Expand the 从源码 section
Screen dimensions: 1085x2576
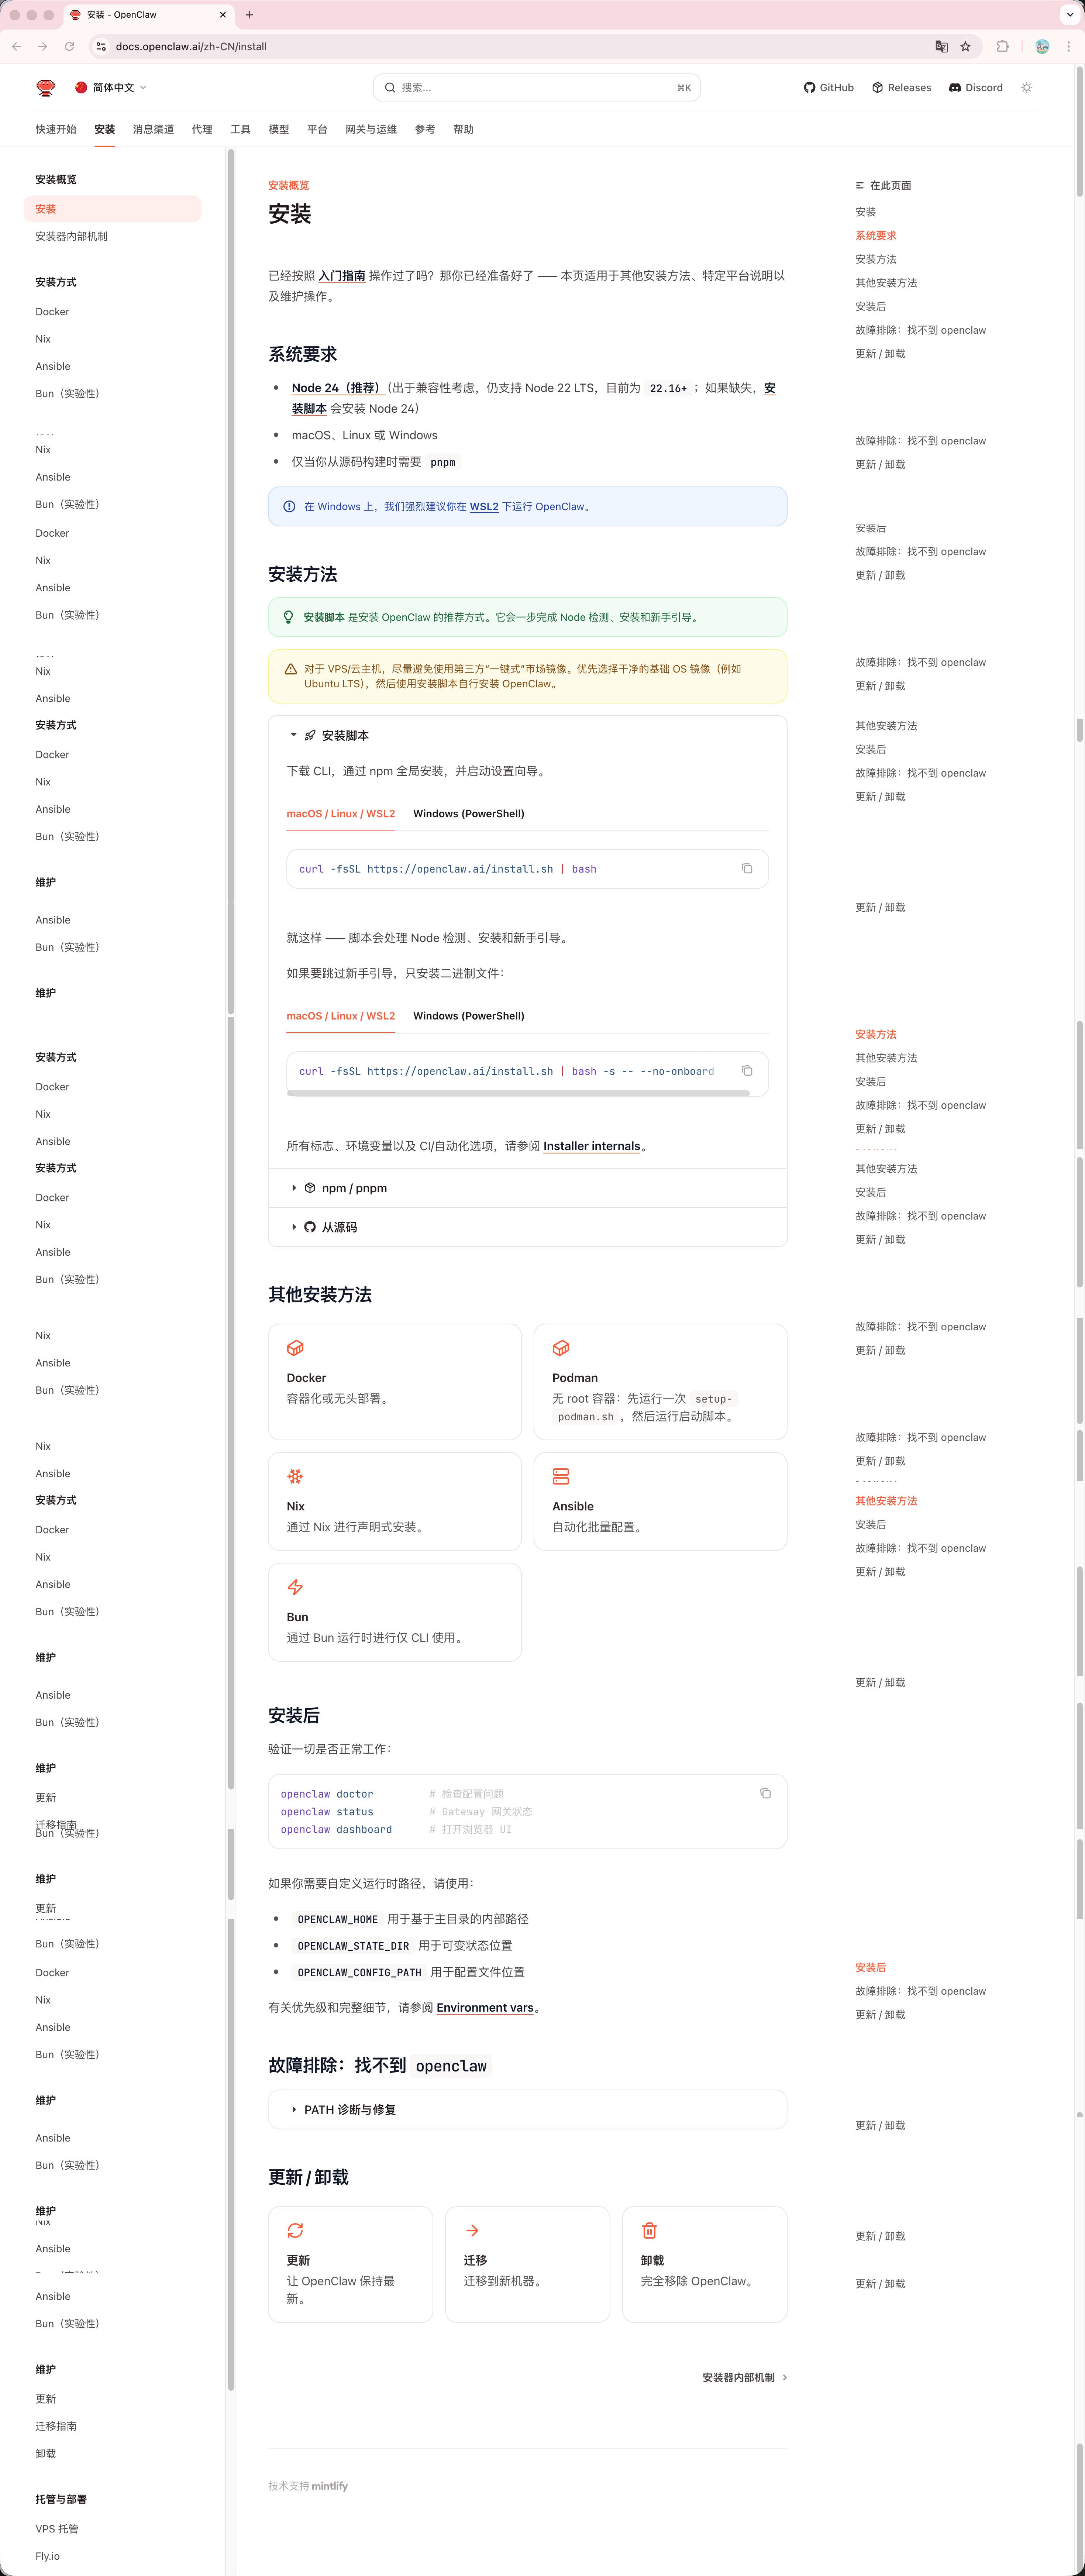(x=338, y=1227)
